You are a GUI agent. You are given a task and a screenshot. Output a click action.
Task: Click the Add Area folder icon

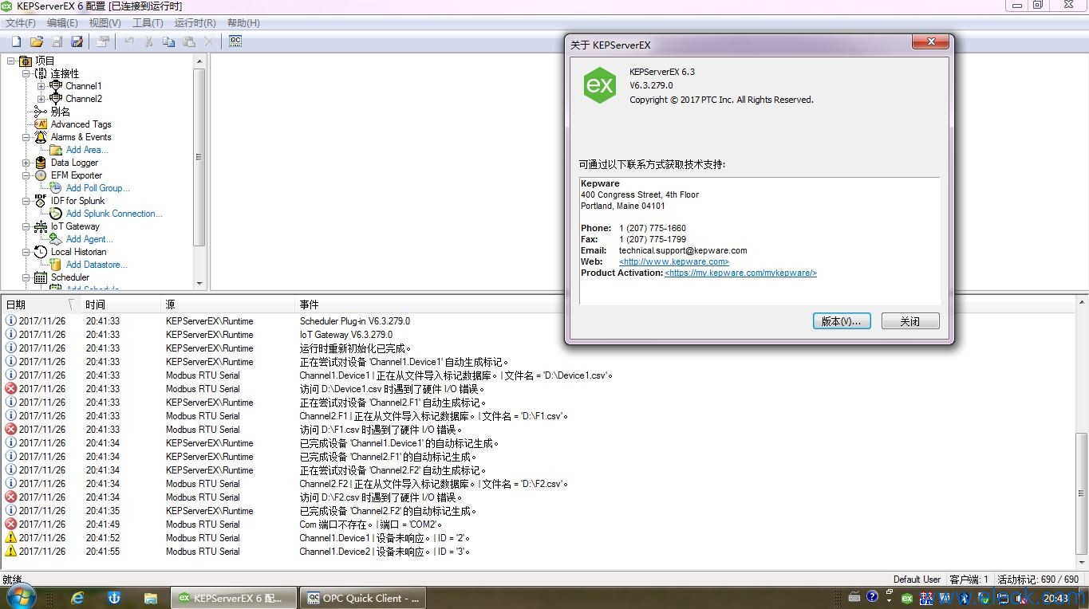(x=56, y=150)
